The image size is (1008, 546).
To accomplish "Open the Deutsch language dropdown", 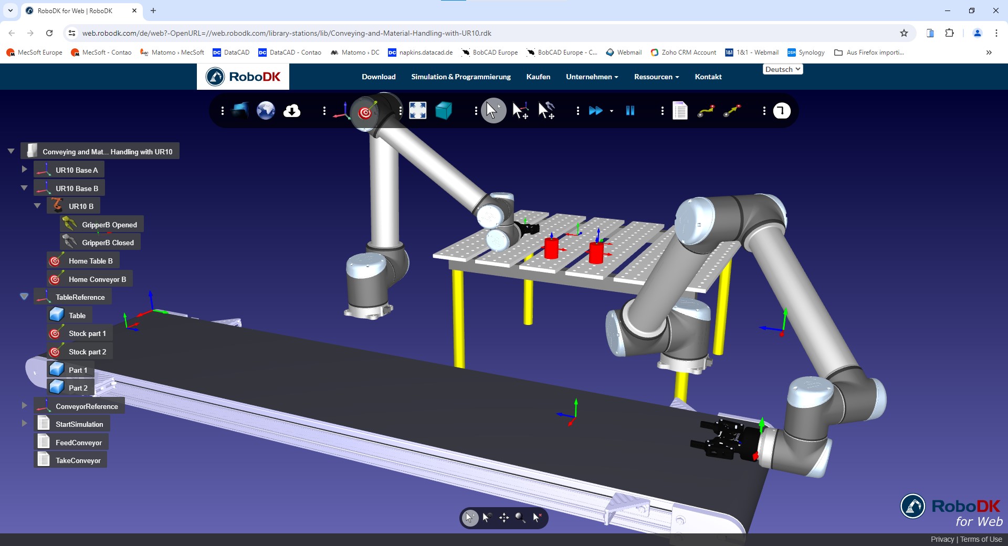I will pos(782,69).
